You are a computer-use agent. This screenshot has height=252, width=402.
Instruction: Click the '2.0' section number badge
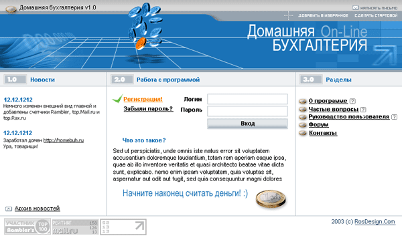click(122, 80)
